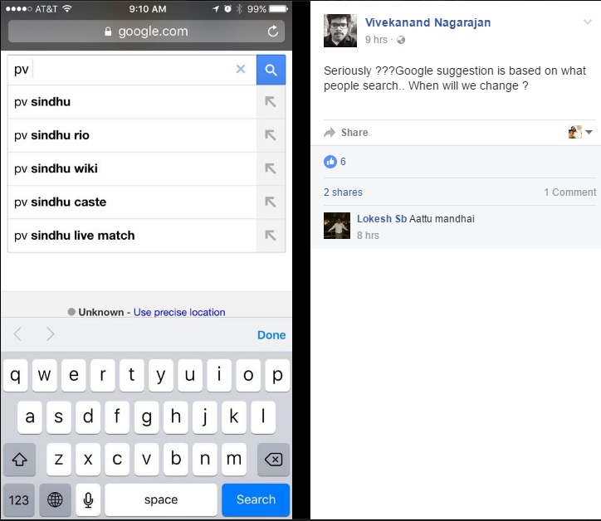Image resolution: width=601 pixels, height=521 pixels.
Task: Open post options chevron at top right
Action: tap(588, 22)
